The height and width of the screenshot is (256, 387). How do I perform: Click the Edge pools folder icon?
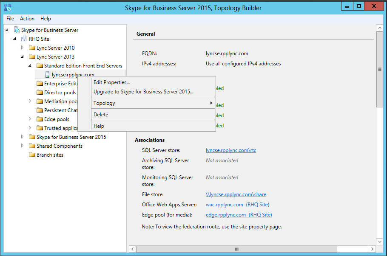[x=40, y=119]
